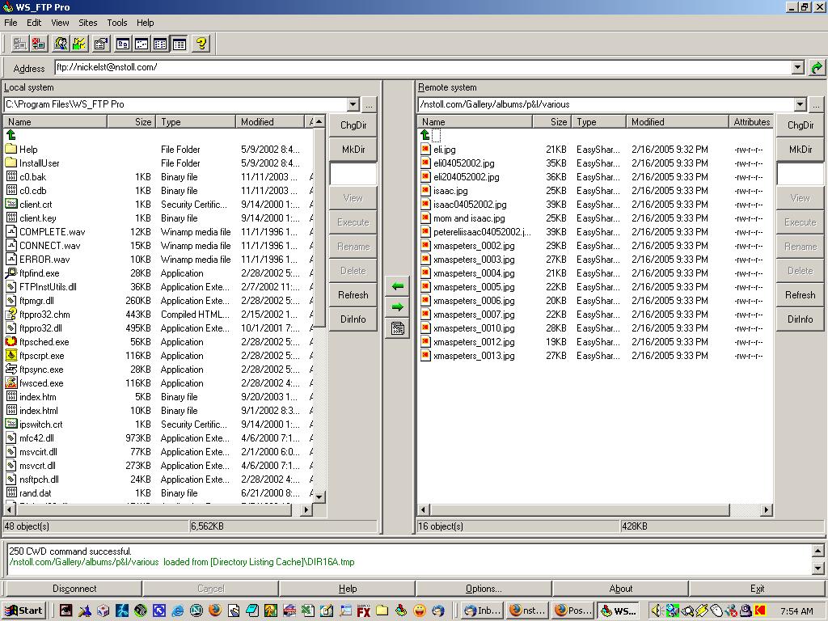The width and height of the screenshot is (828, 621).
Task: Switch to Inbox taskbar window
Action: click(482, 611)
